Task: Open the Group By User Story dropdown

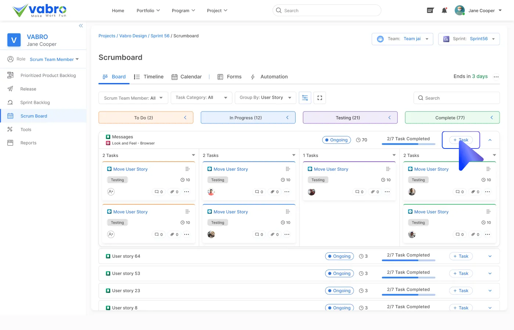Action: [x=265, y=98]
